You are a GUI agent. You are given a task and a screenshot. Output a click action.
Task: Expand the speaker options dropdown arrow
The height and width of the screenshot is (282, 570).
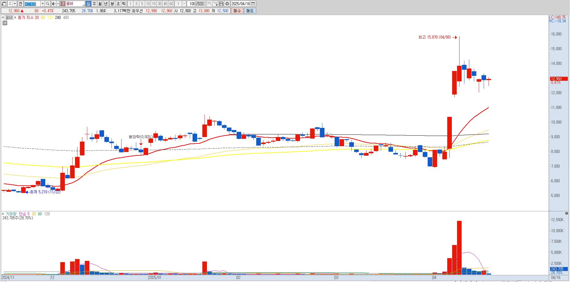point(58,4)
